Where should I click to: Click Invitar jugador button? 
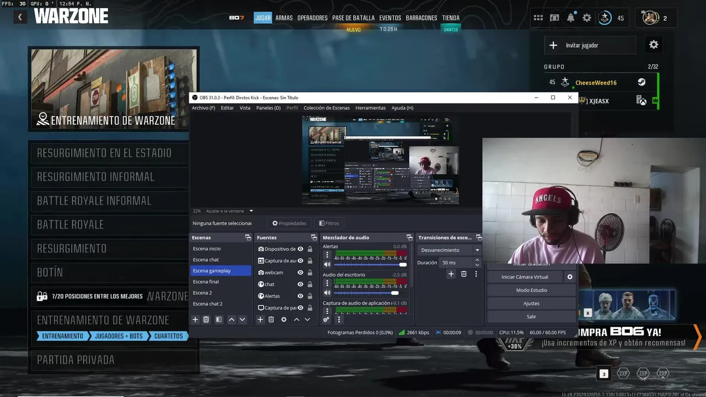tap(590, 45)
